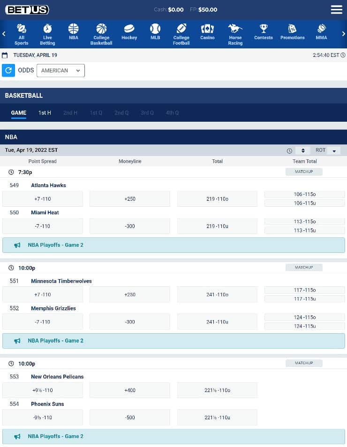Open the BetUS logo home link

pos(27,10)
